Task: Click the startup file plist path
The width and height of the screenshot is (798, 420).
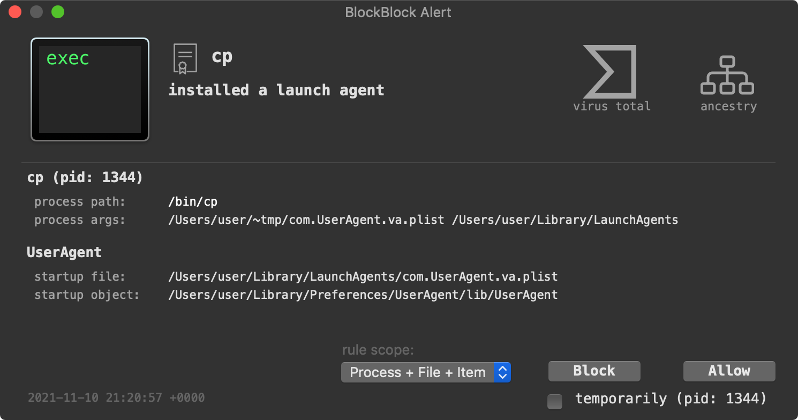Action: coord(363,277)
